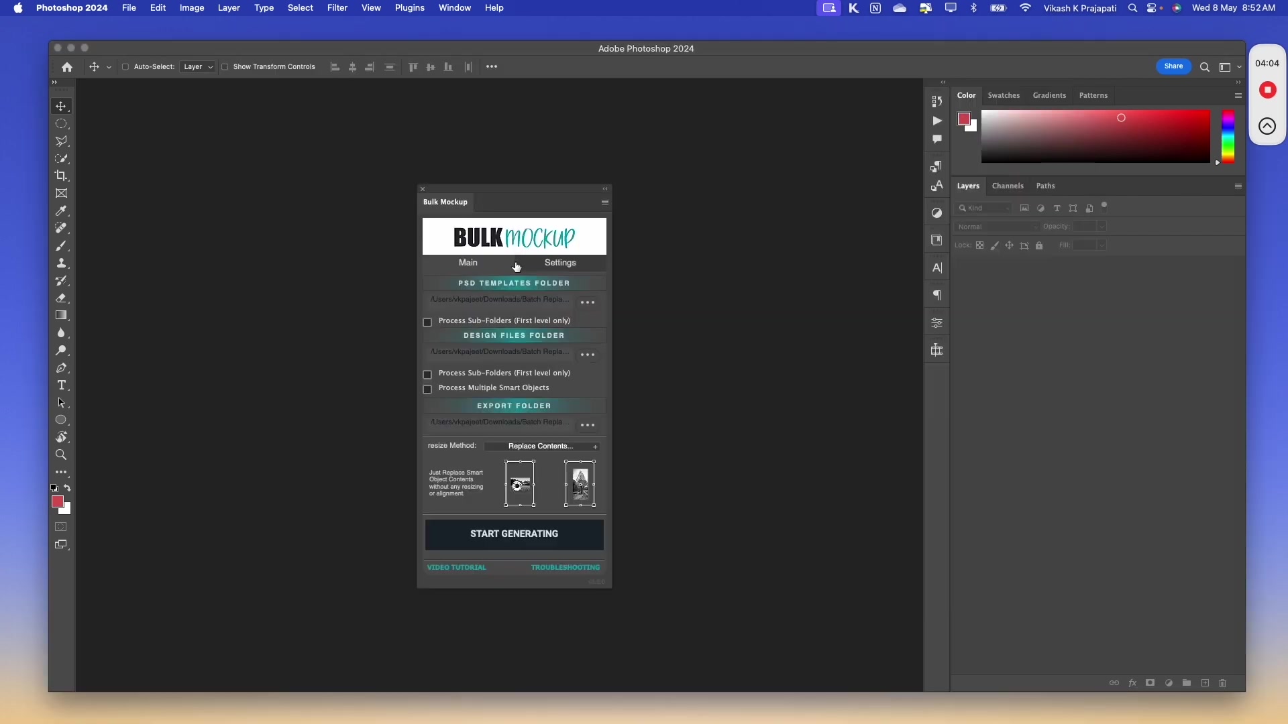Switch to the Channels tab

point(1007,186)
